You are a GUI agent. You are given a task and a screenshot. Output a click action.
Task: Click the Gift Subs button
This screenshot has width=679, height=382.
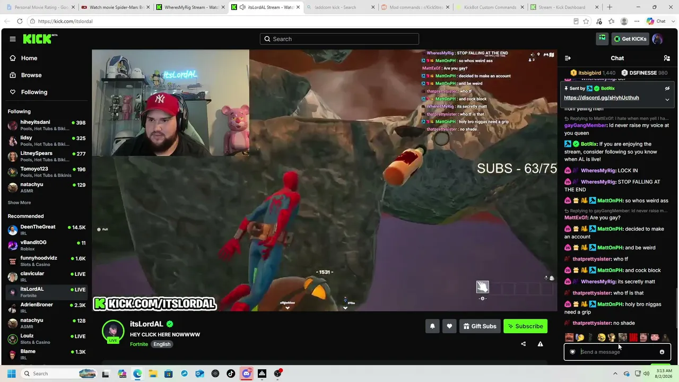[480, 326]
